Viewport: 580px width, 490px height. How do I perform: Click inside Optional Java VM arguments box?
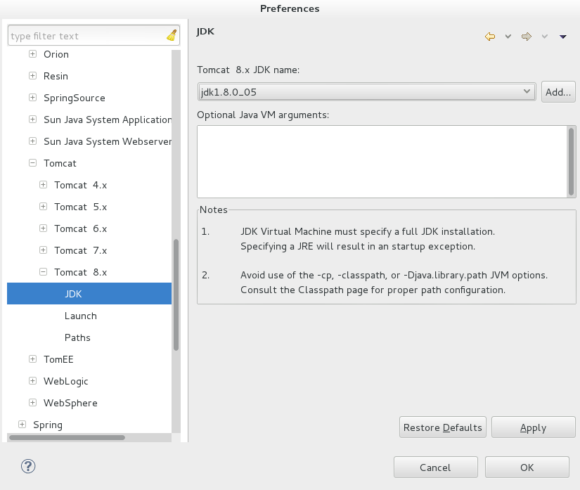pos(382,162)
